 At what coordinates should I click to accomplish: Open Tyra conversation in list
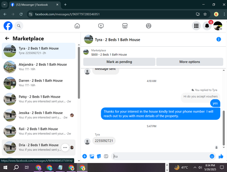[39, 51]
